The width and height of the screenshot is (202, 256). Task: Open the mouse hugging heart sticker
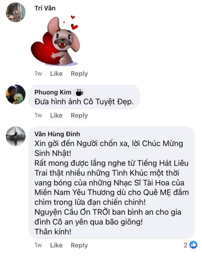point(56,41)
